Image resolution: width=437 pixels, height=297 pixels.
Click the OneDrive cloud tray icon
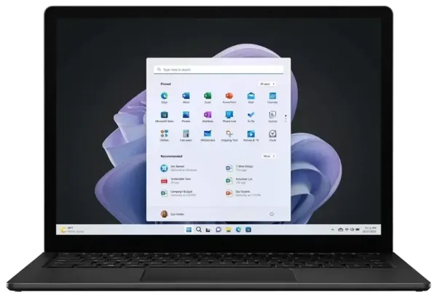(340, 229)
